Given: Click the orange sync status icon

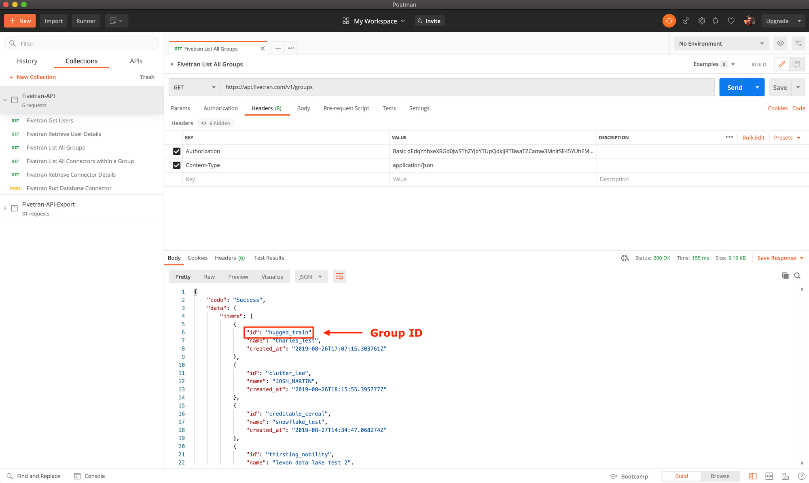Looking at the screenshot, I should coord(669,21).
